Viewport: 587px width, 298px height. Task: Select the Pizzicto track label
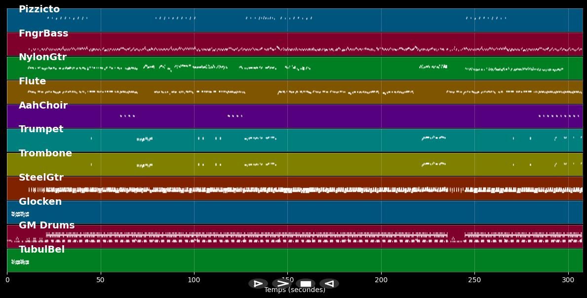[x=39, y=9]
